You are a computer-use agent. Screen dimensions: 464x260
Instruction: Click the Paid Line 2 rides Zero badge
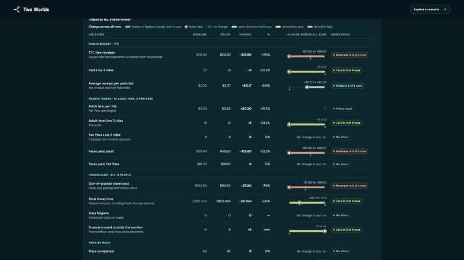pyautogui.click(x=347, y=70)
